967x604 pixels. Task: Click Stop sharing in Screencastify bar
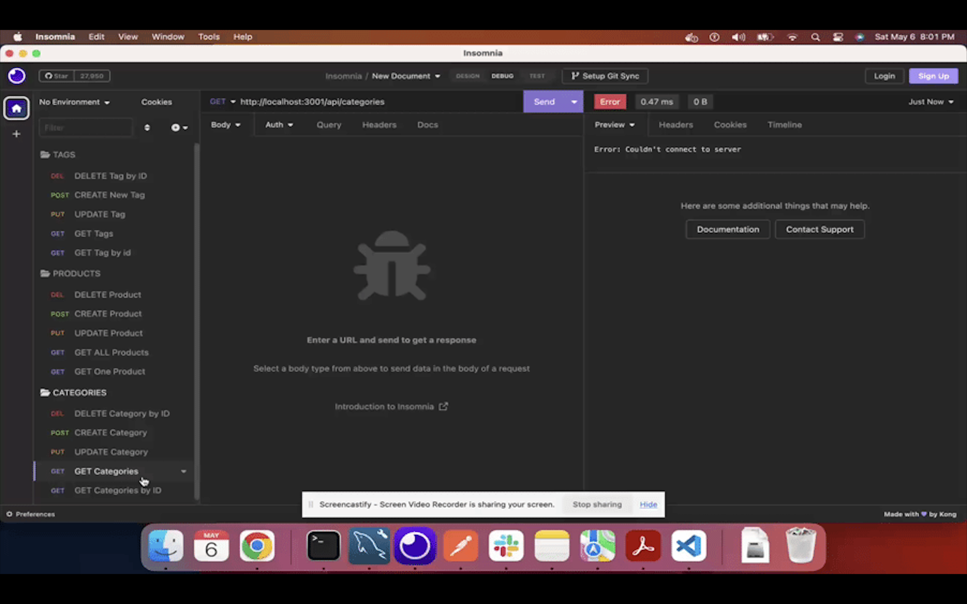click(597, 505)
